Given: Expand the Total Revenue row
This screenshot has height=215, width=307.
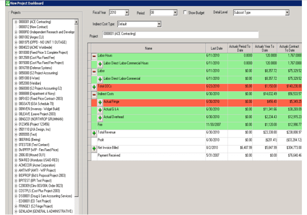Looking at the screenshot, I should [x=94, y=133].
